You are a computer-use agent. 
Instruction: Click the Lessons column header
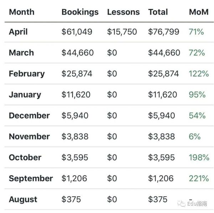123,12
